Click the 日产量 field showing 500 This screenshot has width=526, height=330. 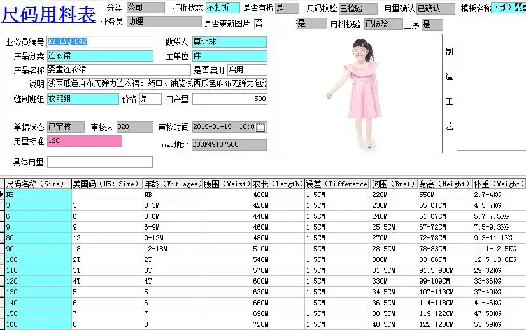[x=229, y=99]
